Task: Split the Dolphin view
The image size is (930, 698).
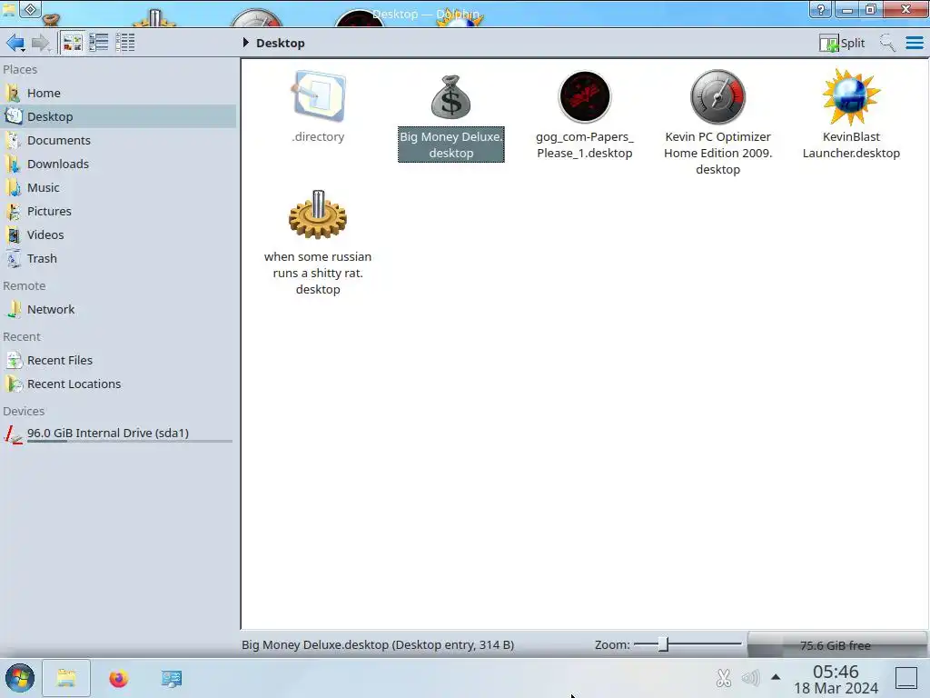Action: 842,43
